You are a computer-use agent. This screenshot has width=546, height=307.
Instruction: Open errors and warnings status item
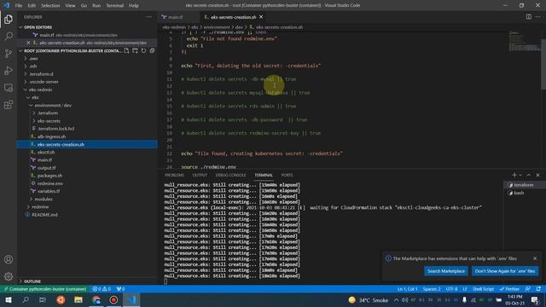(x=102, y=289)
